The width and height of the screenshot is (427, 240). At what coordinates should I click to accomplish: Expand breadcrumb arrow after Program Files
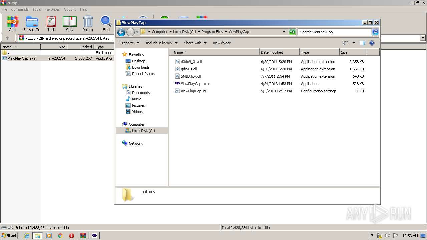(226, 32)
